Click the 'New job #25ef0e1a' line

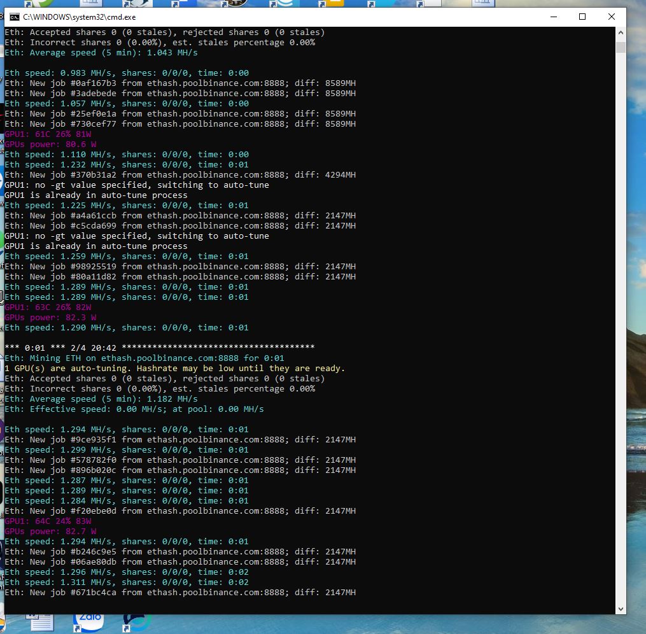point(180,114)
